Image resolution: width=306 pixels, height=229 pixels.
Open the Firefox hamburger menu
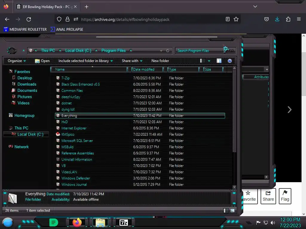pyautogui.click(x=299, y=19)
